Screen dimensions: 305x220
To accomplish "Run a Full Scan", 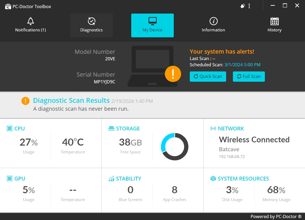I will click(249, 77).
